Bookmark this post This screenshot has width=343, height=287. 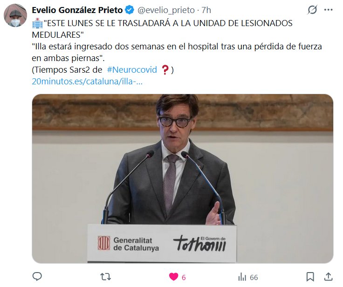point(310,277)
